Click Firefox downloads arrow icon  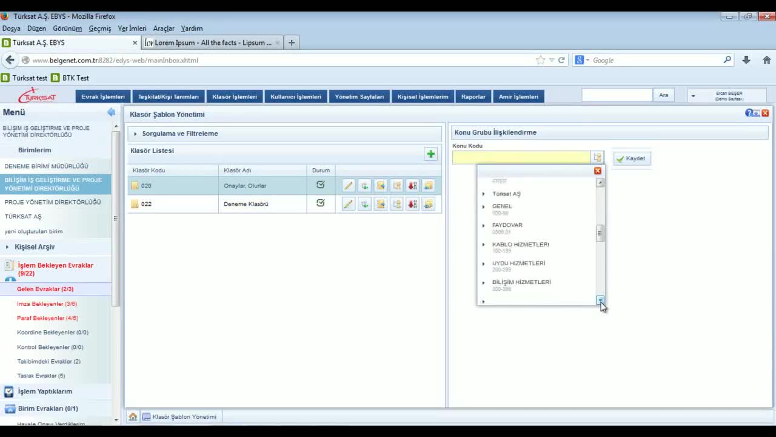[746, 60]
